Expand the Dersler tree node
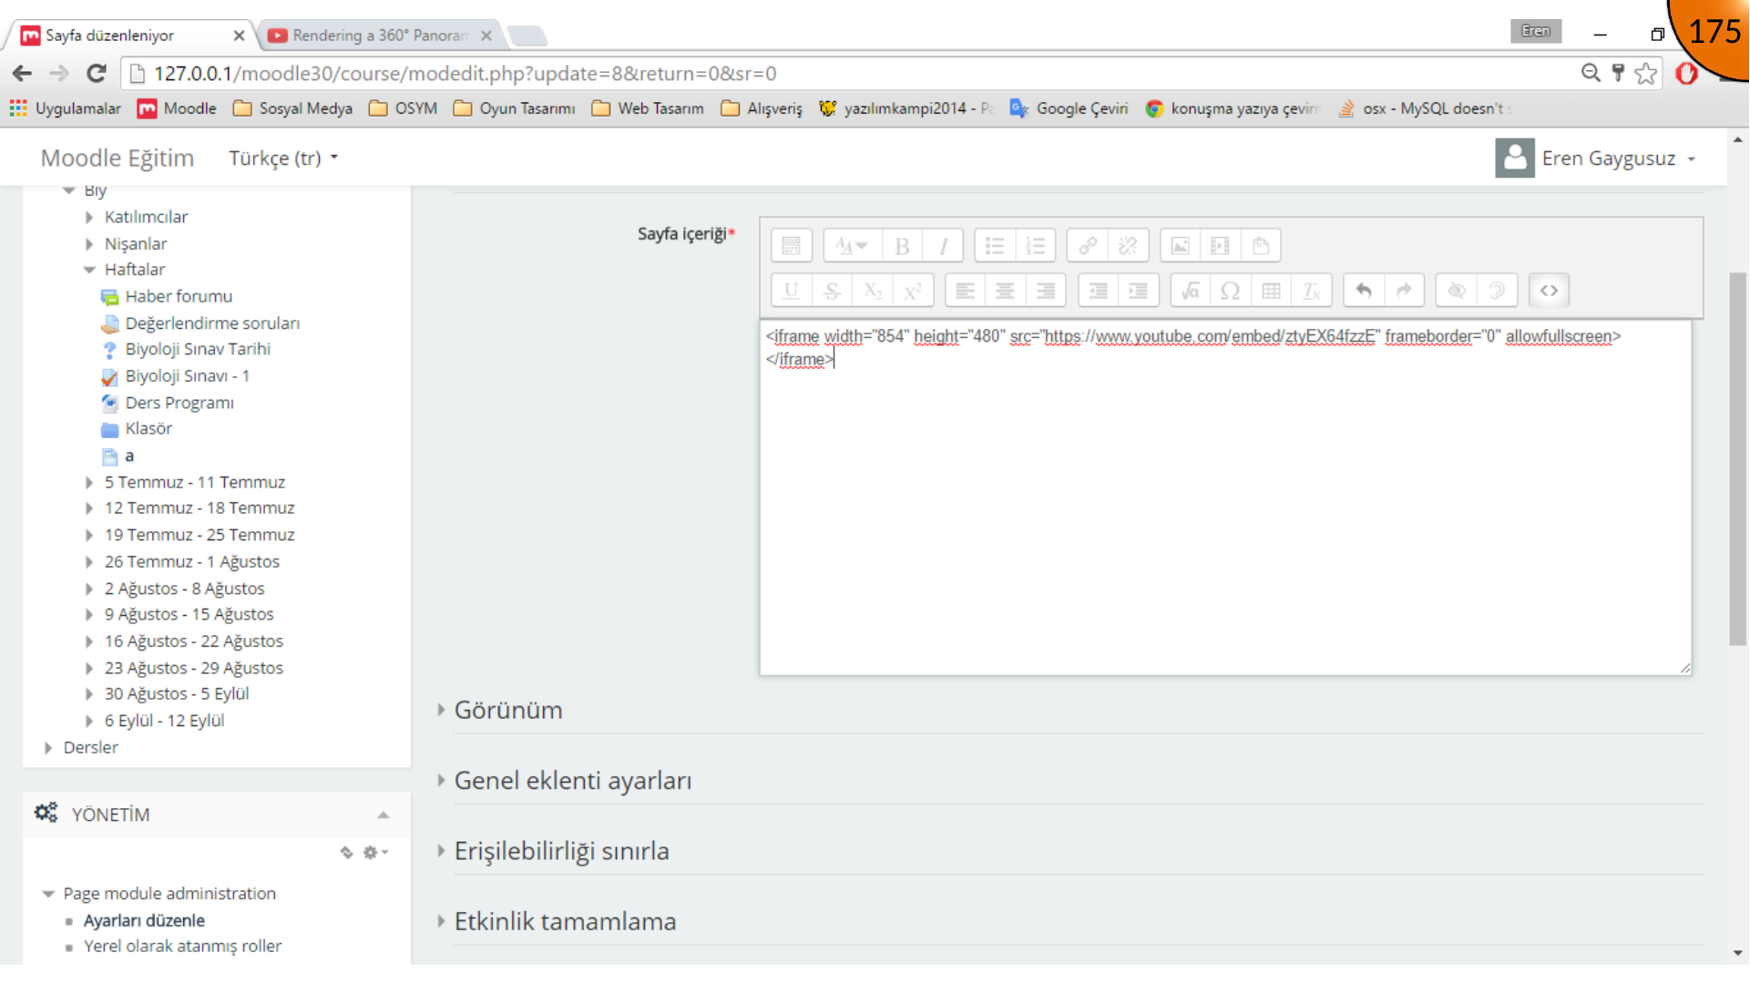1750x984 pixels. click(x=48, y=747)
